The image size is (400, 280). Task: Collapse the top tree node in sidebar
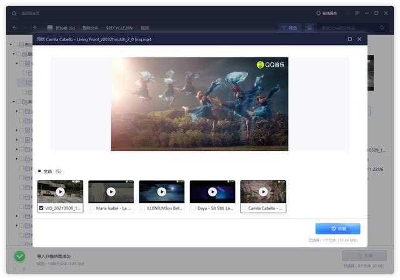click(x=11, y=44)
